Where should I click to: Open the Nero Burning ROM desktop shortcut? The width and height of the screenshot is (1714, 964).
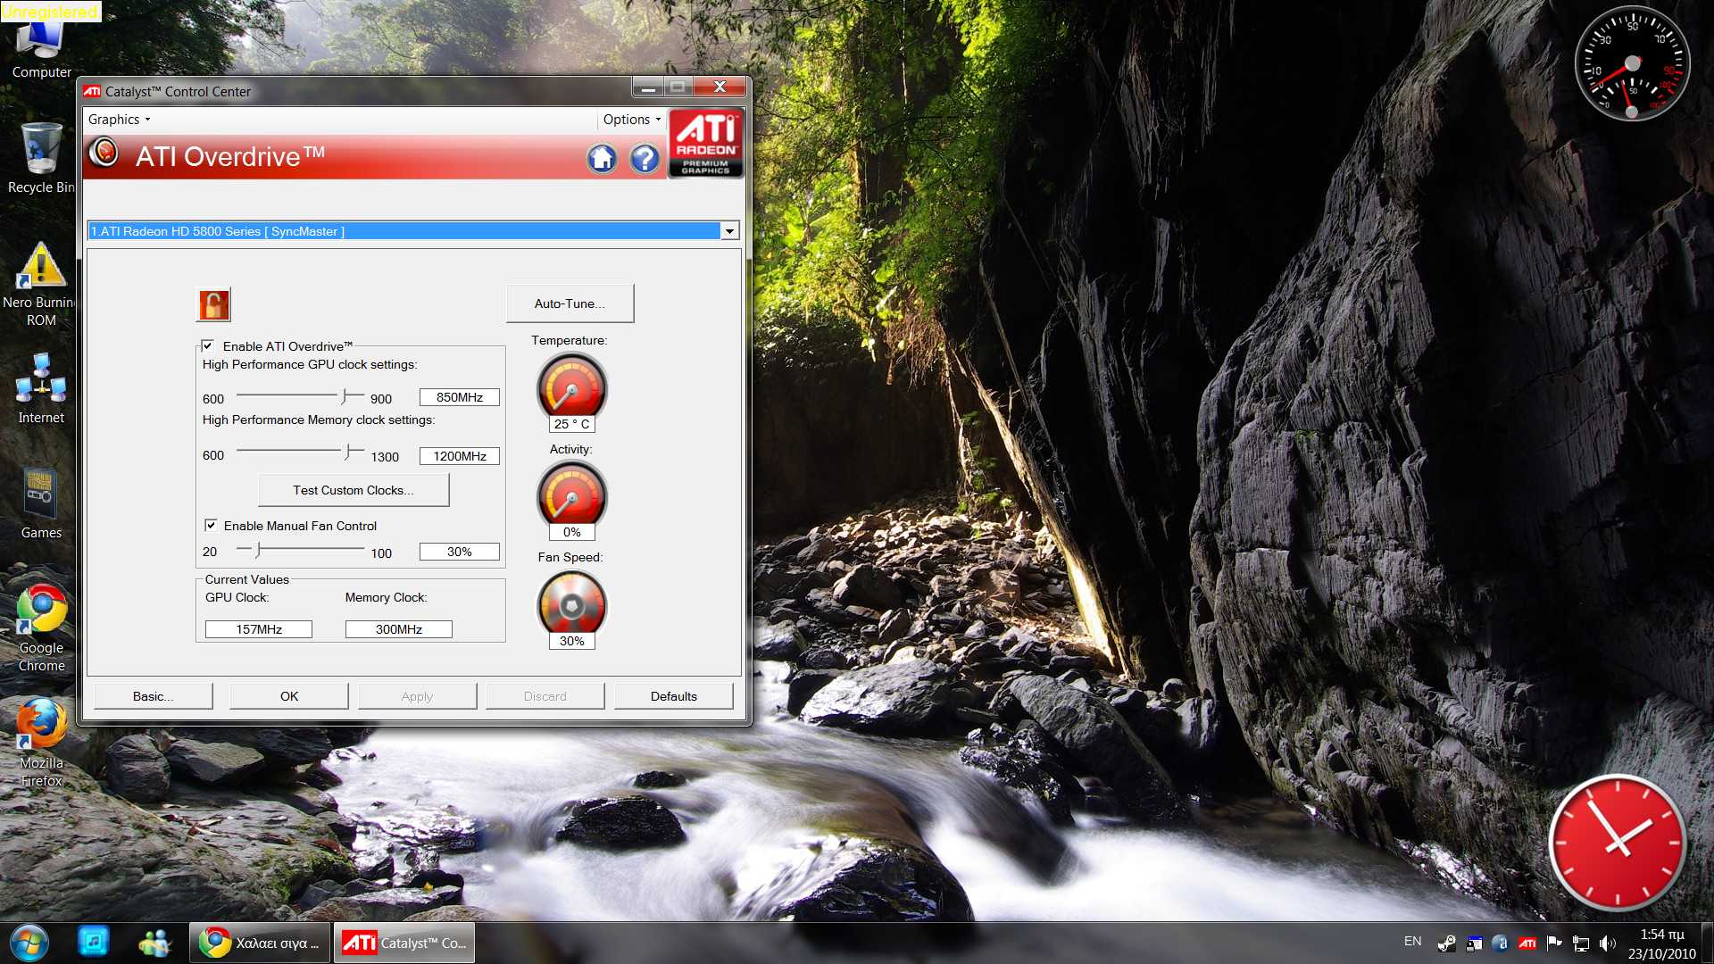pyautogui.click(x=41, y=284)
